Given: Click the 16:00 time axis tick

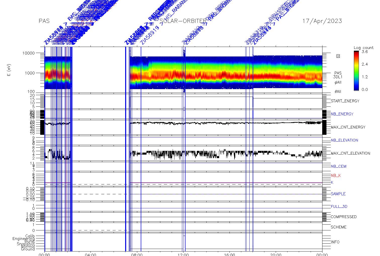Looking at the screenshot, I should pos(229,254).
